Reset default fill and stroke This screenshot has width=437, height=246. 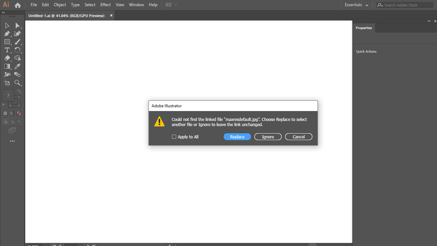point(4,105)
